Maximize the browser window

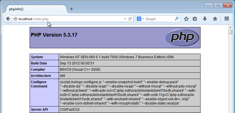[x=218, y=5]
